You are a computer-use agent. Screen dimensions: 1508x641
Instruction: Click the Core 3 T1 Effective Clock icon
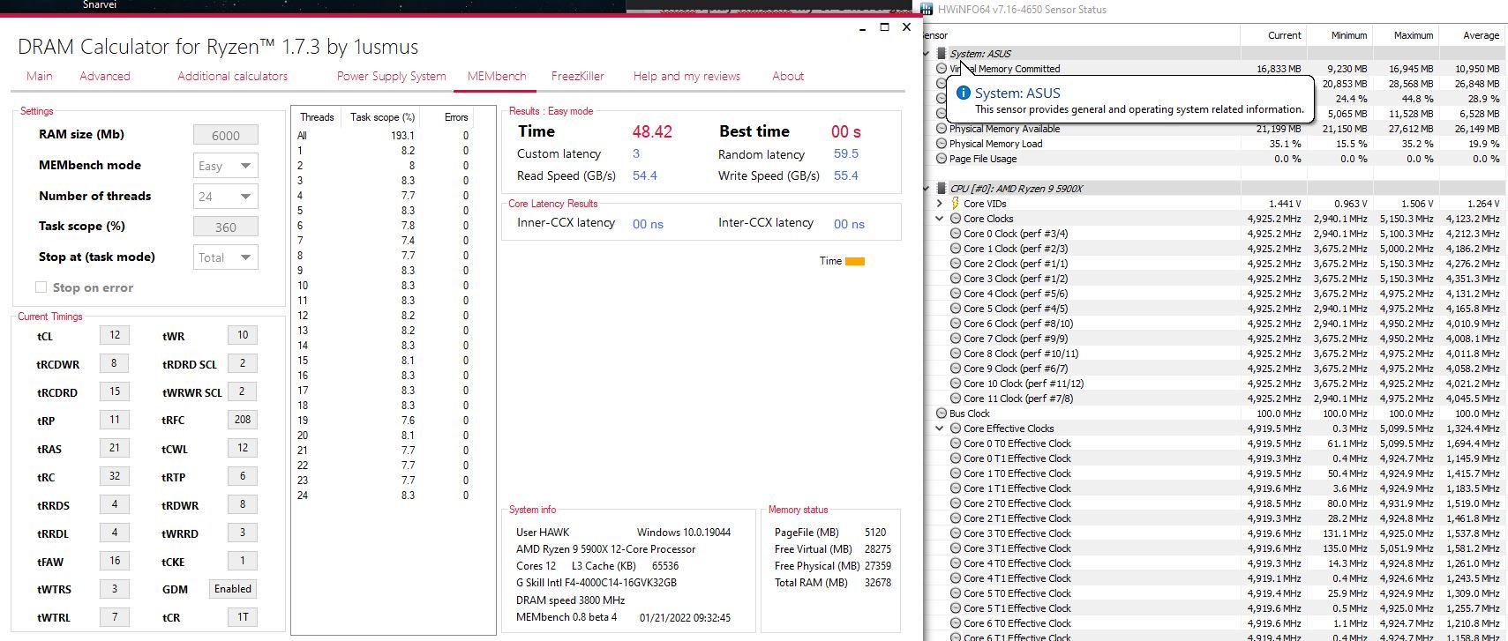[x=956, y=548]
